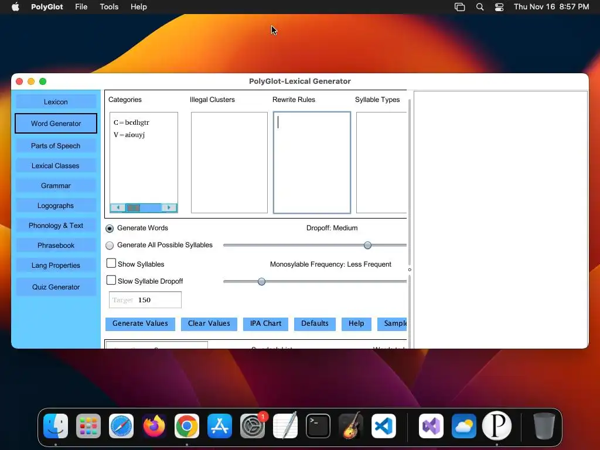
Task: Open the Tools menu
Action: click(x=109, y=7)
